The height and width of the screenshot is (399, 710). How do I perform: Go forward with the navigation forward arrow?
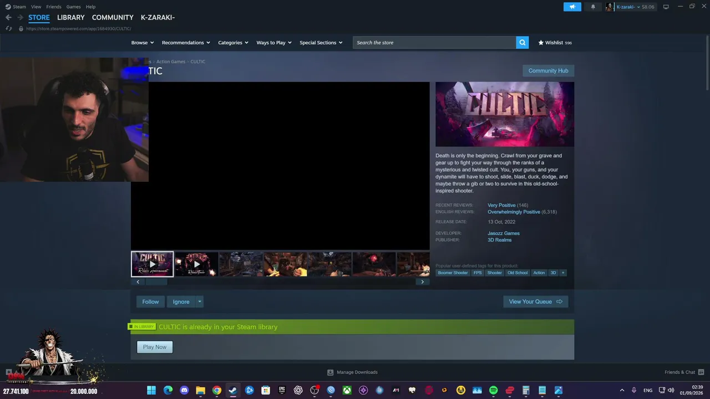20,17
